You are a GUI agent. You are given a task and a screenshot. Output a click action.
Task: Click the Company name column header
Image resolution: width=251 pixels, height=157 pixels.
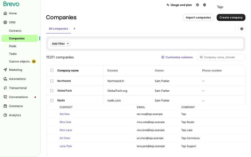coord(68,70)
